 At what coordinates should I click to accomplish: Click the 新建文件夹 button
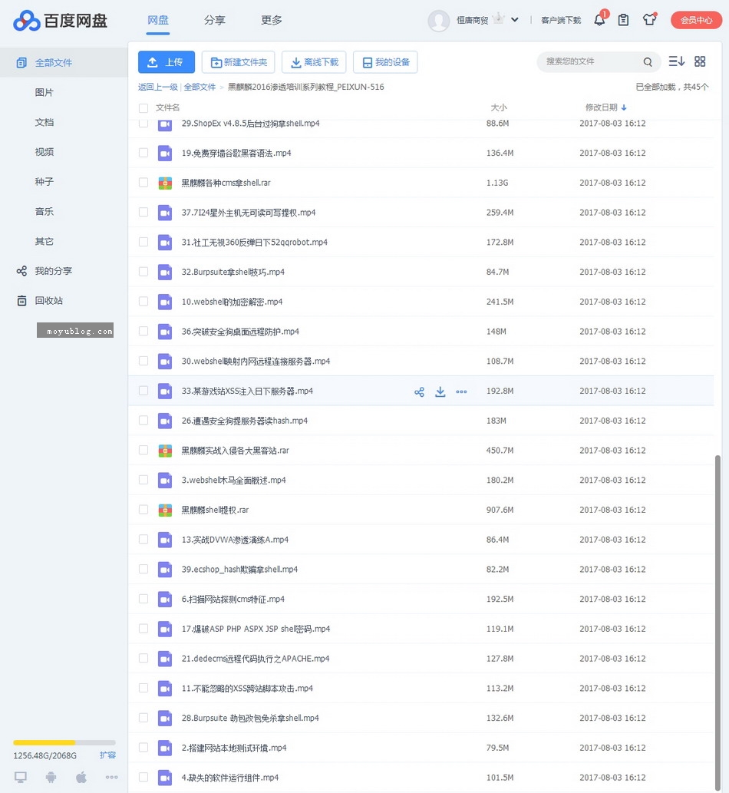point(238,62)
